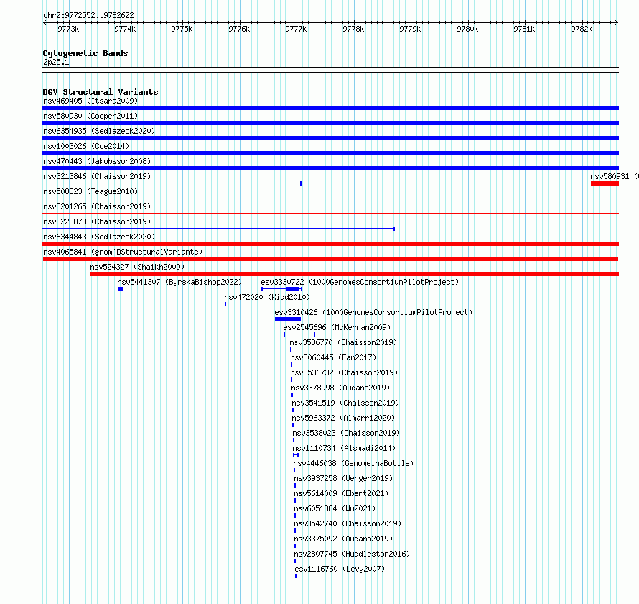Open nsv3228878 (Chaisson2019) label

click(x=97, y=221)
